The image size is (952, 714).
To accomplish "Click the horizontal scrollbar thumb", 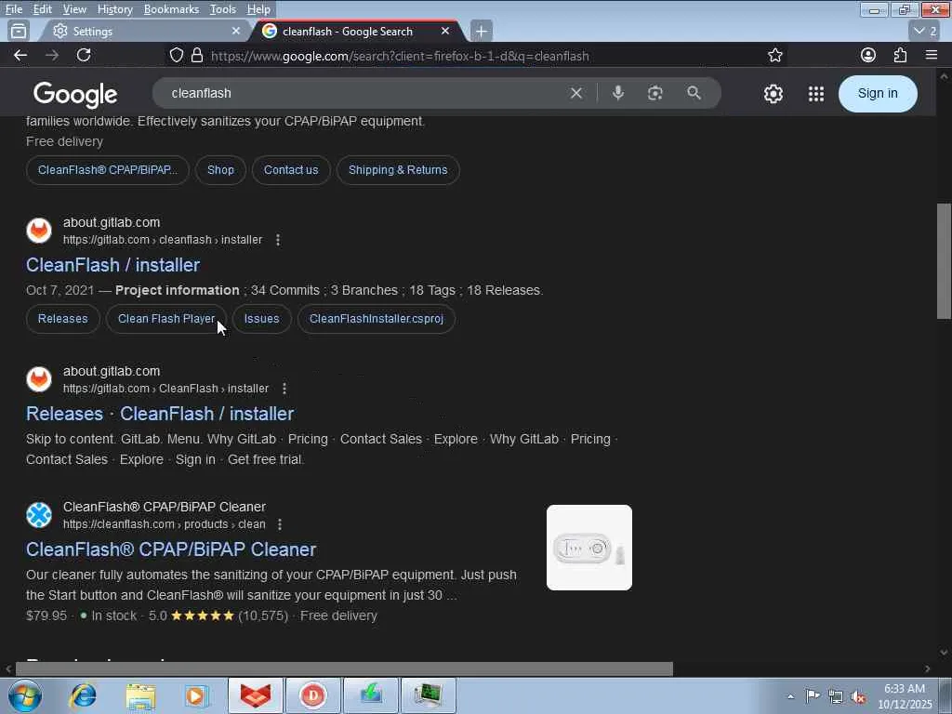I will click(344, 669).
